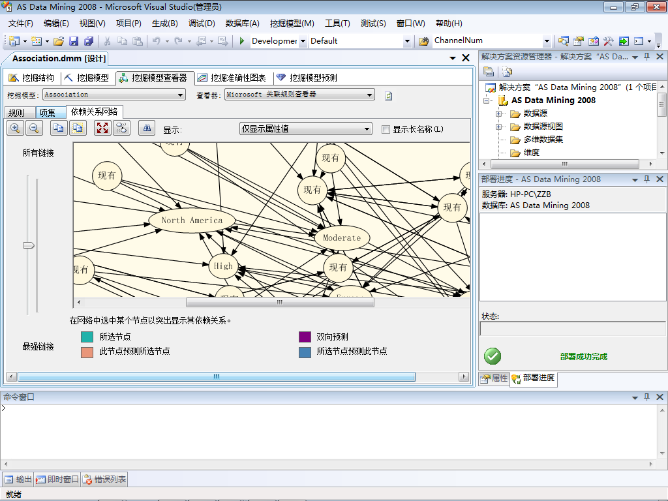Viewport: 668px width, 501px height.
Task: Zoom out of the dependency network
Action: pyautogui.click(x=34, y=128)
